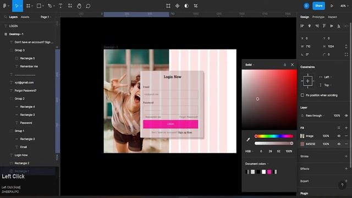
Task: Toggle Fix position when scrolling checkbox
Action: click(x=302, y=95)
